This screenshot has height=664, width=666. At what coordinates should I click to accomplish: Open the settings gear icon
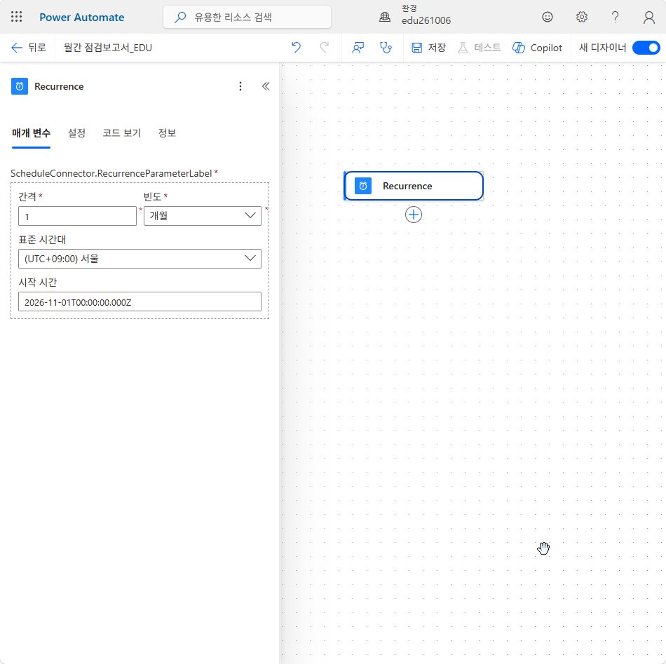pos(581,17)
